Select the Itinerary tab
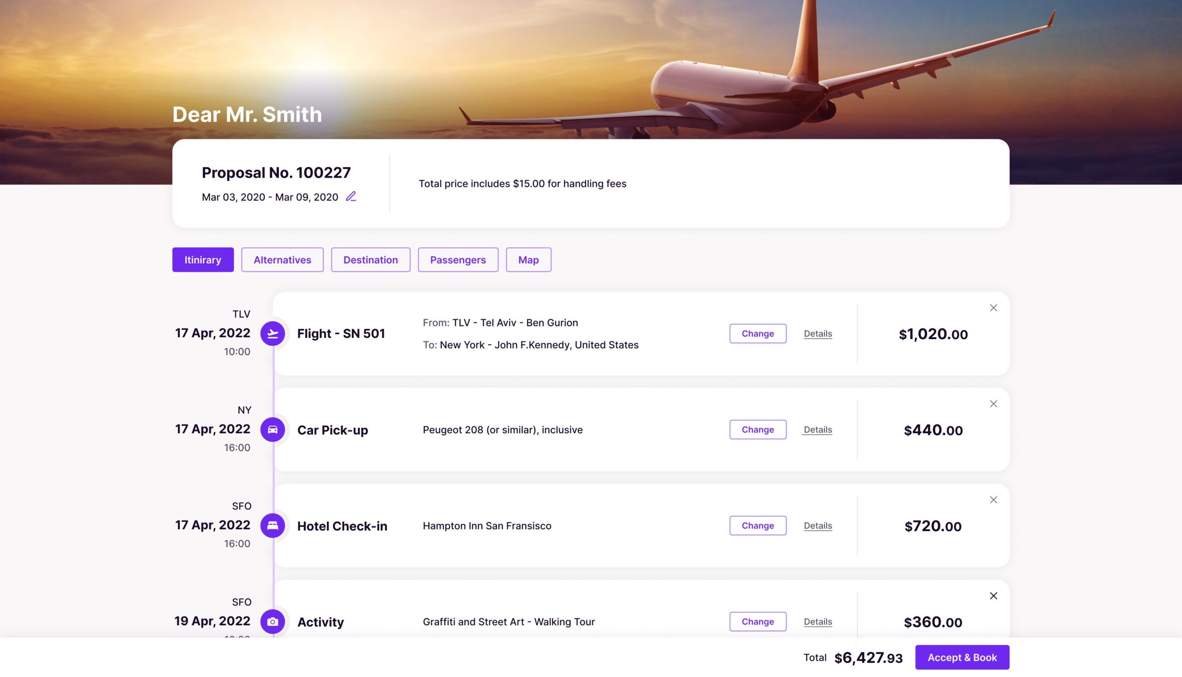The image size is (1182, 677). (203, 260)
